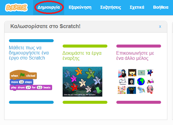
Task: Follow the 'Δοκιμάστε τα έργα έναρξης' link
Action: [82, 56]
